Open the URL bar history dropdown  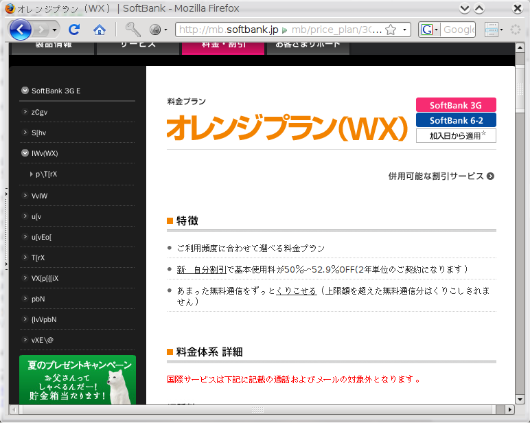[405, 30]
